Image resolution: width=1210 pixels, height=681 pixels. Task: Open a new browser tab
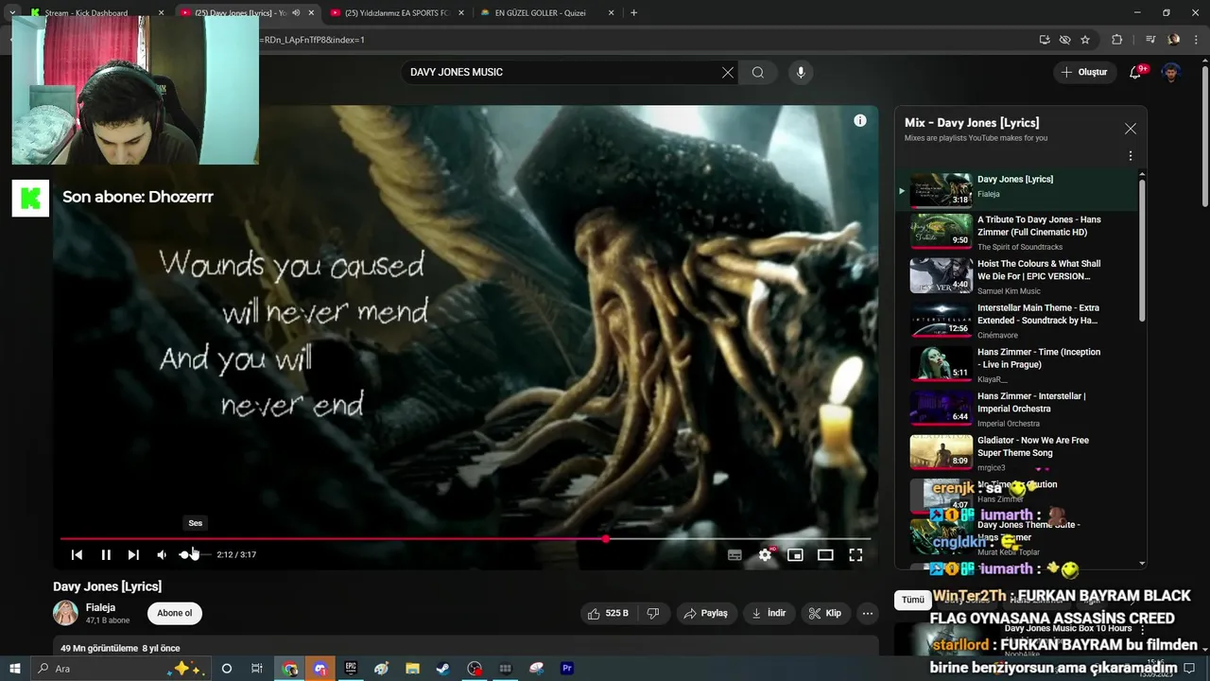pyautogui.click(x=633, y=13)
